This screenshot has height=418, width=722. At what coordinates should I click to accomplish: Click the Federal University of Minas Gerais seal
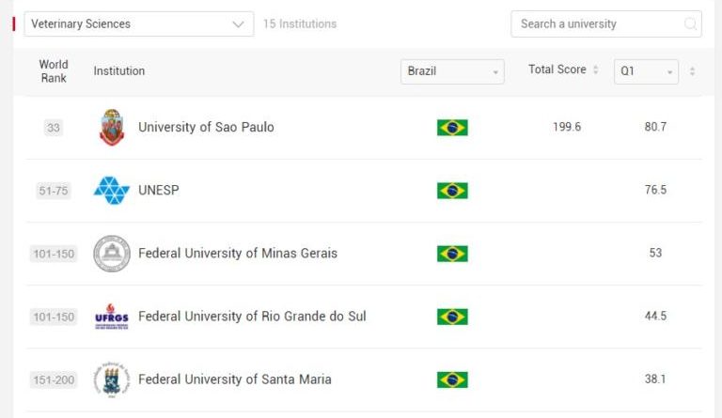click(x=112, y=254)
